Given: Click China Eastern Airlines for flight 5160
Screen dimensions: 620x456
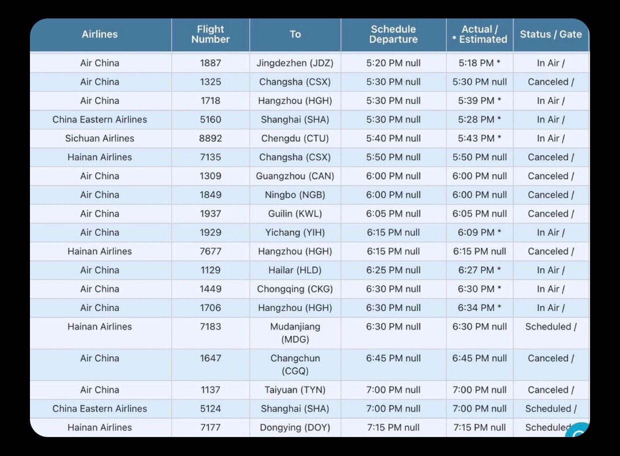Looking at the screenshot, I should click(x=100, y=120).
